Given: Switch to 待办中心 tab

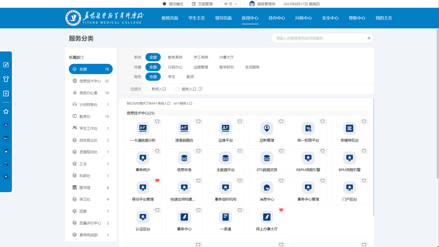Looking at the screenshot, I should (276, 18).
